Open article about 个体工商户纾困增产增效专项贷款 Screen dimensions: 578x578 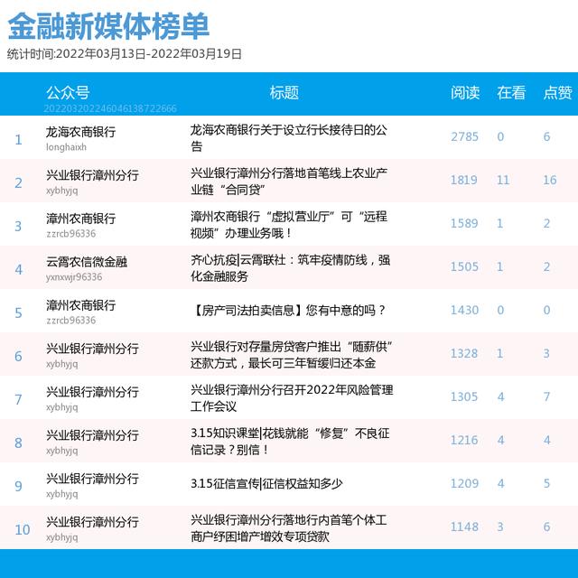point(289,528)
